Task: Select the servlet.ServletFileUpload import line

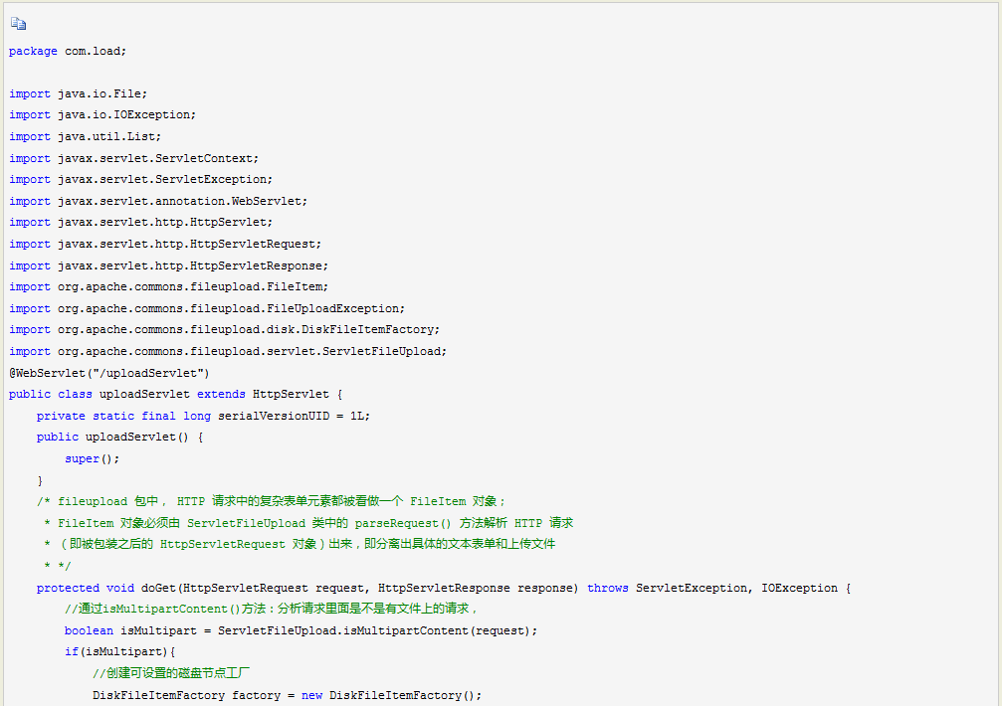Action: tap(228, 351)
